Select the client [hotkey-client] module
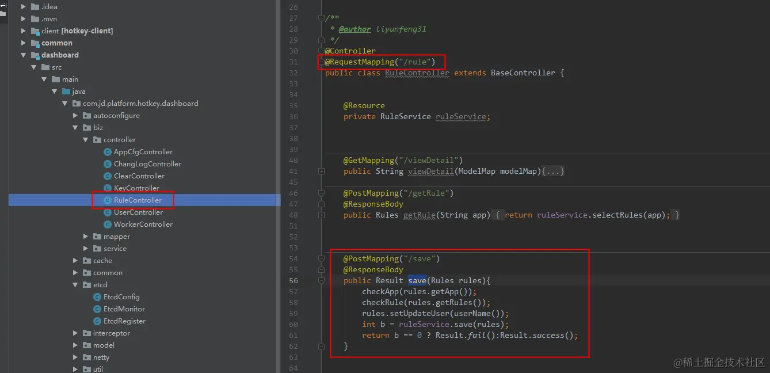Screen dimensions: 770x373 point(77,31)
